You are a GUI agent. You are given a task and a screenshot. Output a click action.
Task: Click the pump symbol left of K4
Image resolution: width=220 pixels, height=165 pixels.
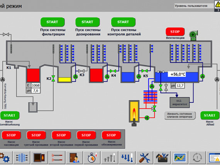(107, 77)
